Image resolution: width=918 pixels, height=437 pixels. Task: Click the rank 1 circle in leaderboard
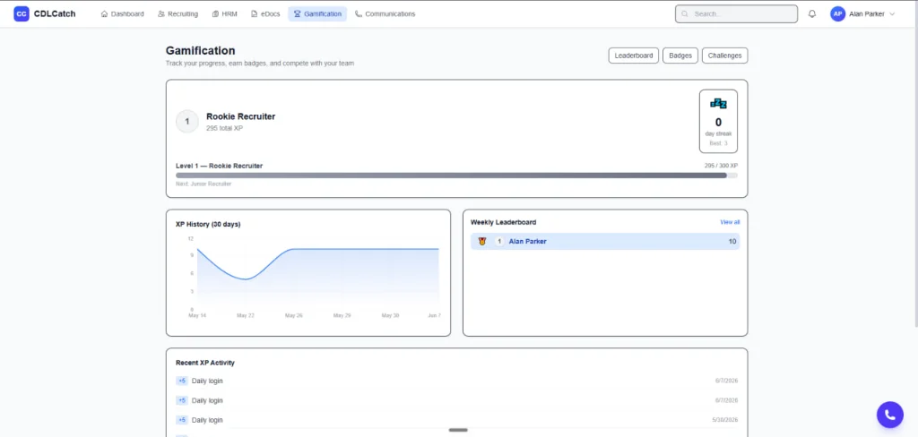click(499, 241)
